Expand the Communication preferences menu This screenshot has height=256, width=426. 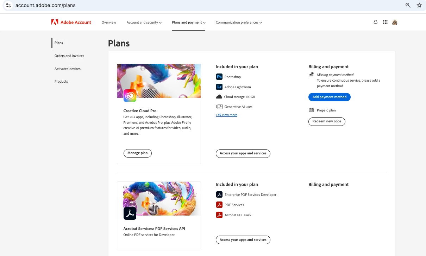pyautogui.click(x=239, y=23)
